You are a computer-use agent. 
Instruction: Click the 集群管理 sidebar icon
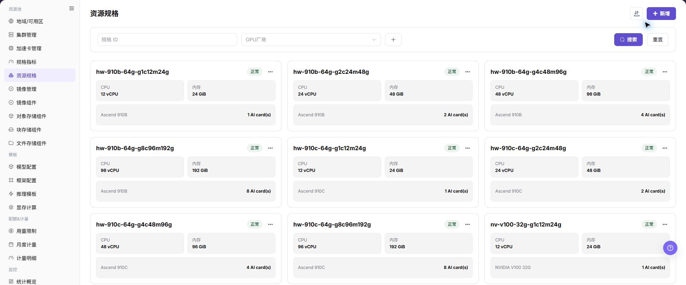pos(11,35)
